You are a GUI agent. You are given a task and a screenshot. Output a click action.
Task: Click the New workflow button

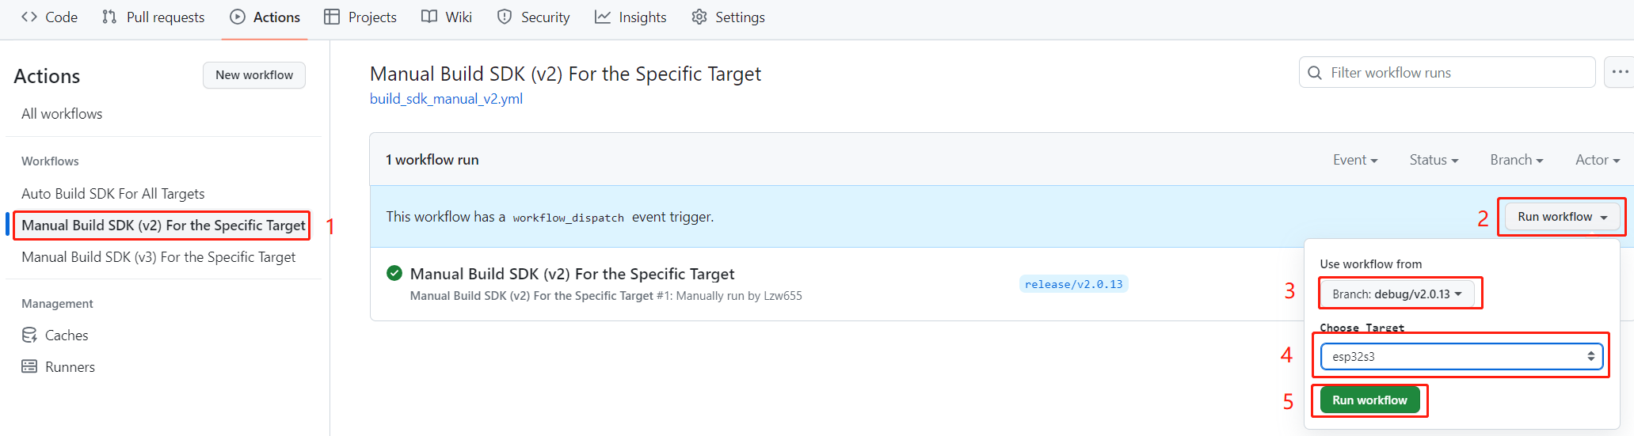[254, 75]
